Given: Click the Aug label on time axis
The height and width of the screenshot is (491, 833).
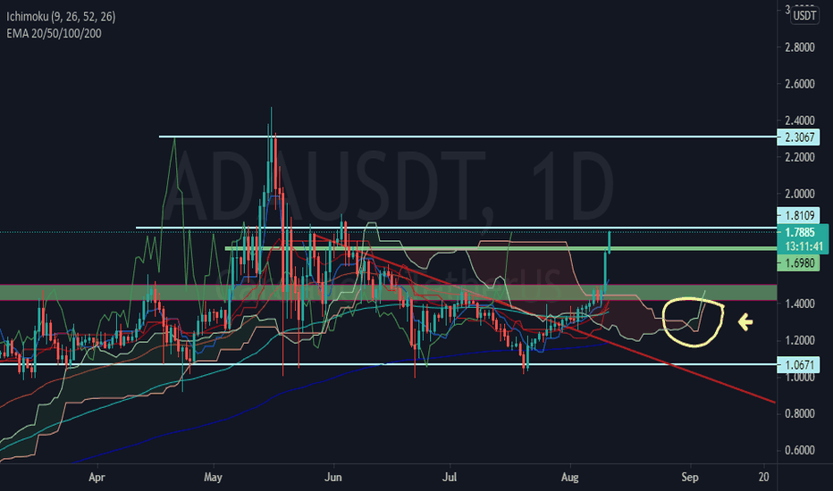Looking at the screenshot, I should click(x=569, y=478).
